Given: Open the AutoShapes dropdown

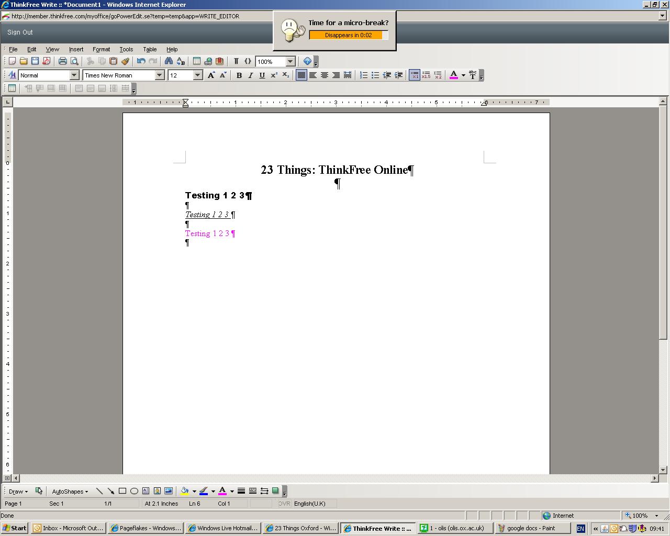Looking at the screenshot, I should point(70,491).
